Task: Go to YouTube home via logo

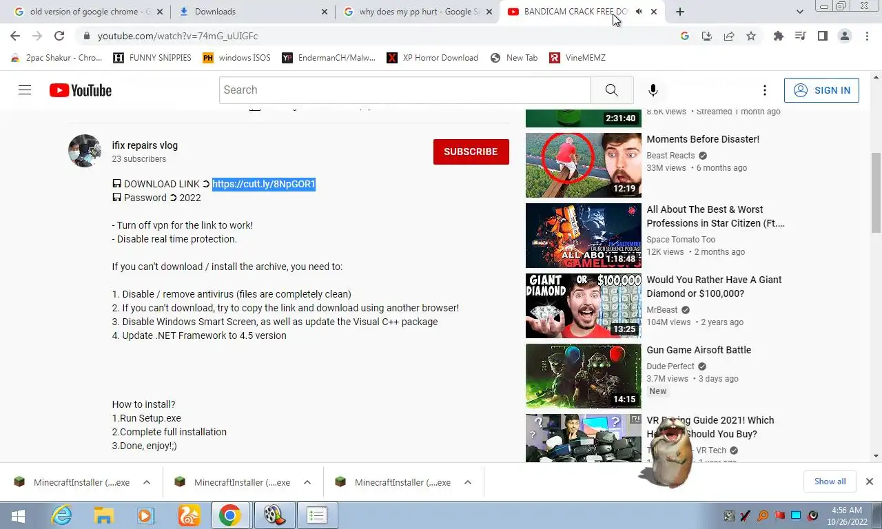Action: [81, 90]
